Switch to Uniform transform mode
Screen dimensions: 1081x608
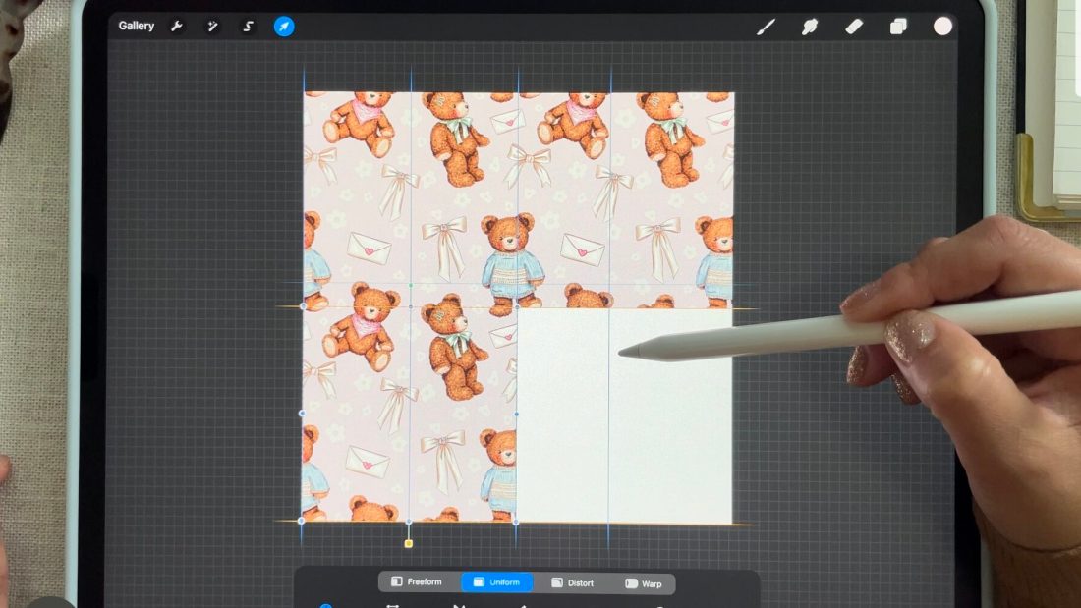[497, 581]
